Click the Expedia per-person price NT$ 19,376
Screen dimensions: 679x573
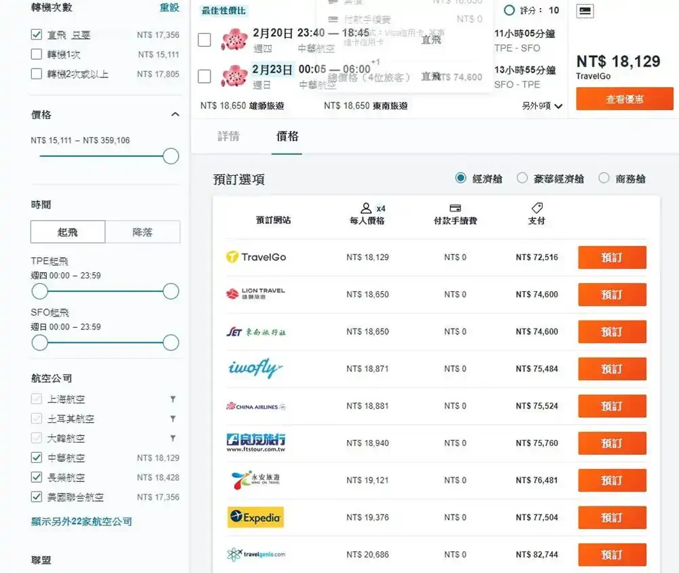tap(367, 517)
